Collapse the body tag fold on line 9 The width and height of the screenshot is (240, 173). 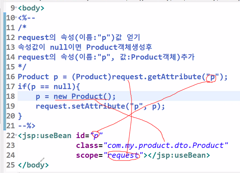click(16, 7)
